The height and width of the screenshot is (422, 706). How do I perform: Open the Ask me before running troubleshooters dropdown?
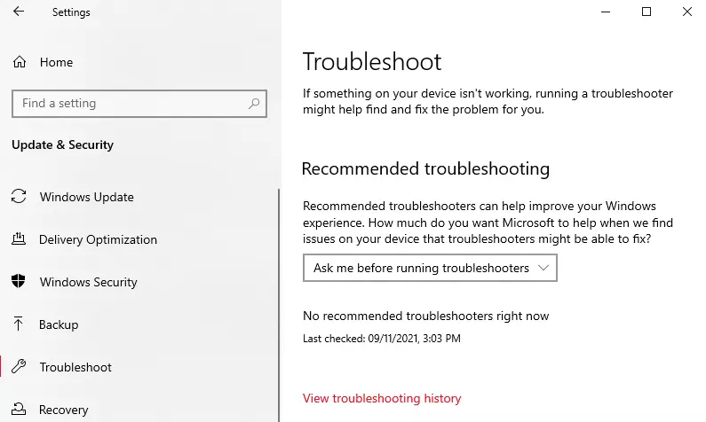pos(430,268)
